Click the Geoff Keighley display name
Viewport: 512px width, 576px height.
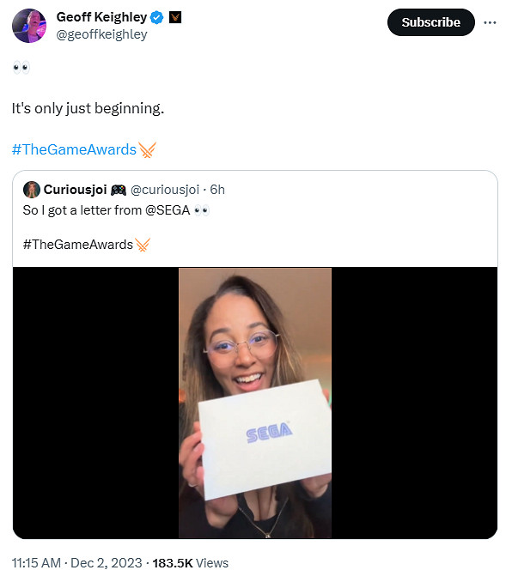pyautogui.click(x=101, y=17)
